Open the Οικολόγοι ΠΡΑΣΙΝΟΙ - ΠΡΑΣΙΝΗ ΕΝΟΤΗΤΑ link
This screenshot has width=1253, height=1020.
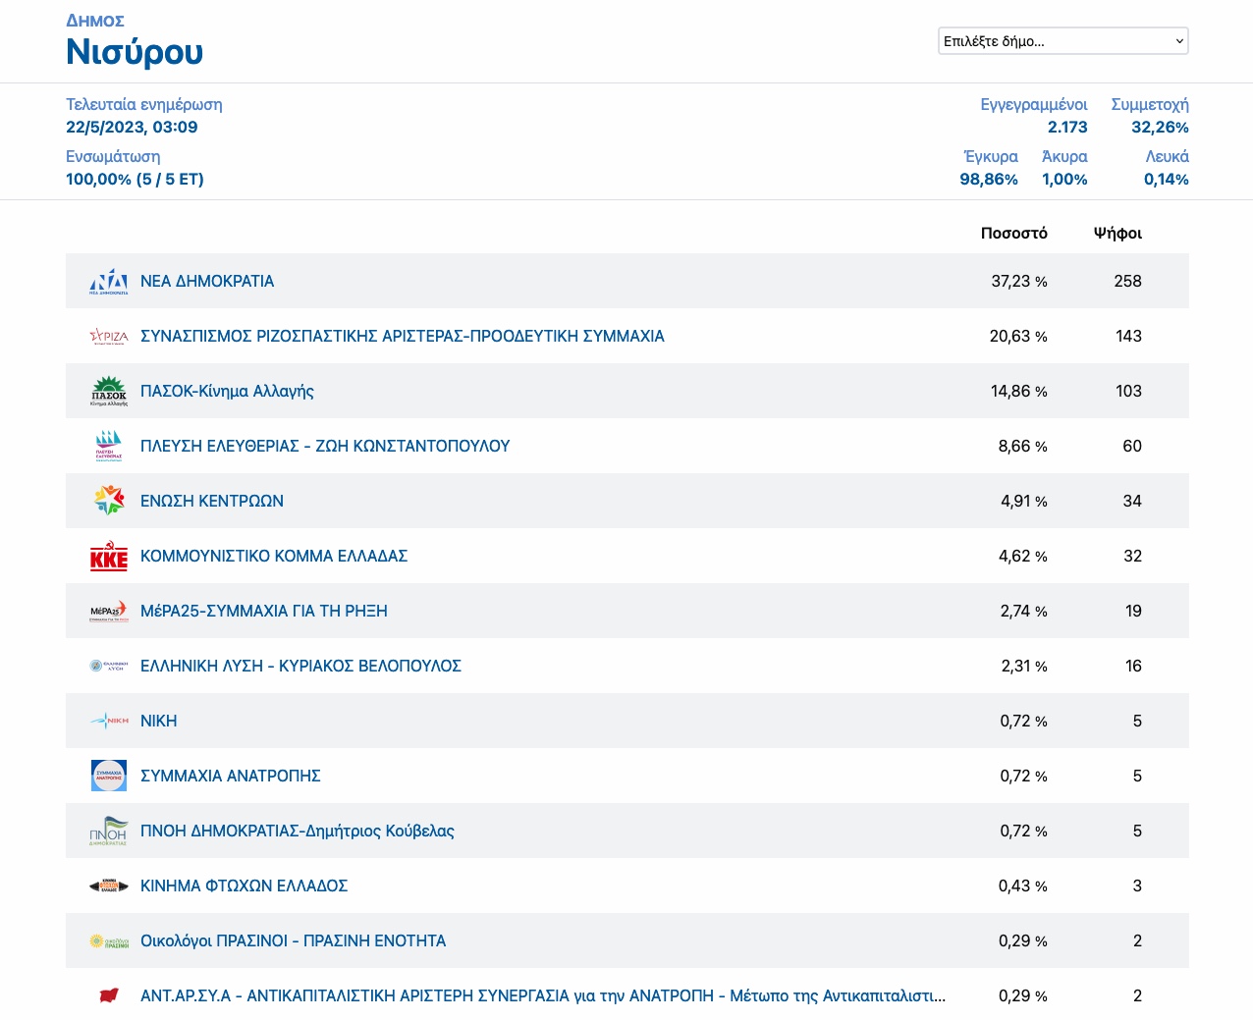pos(294,940)
